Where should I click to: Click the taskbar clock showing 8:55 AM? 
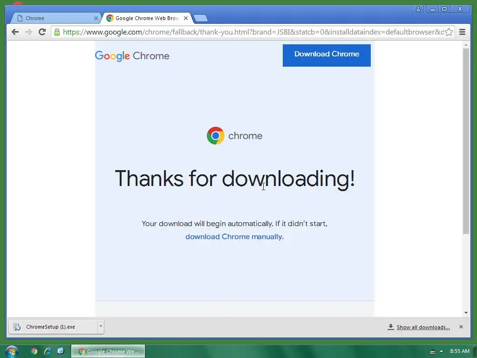tap(460, 351)
